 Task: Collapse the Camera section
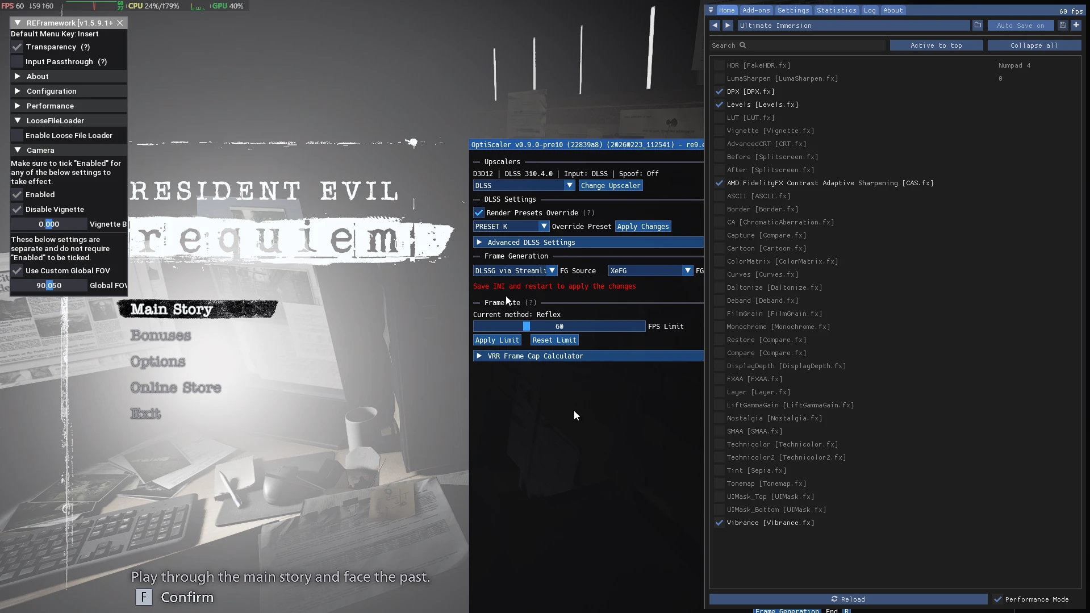[69, 151]
